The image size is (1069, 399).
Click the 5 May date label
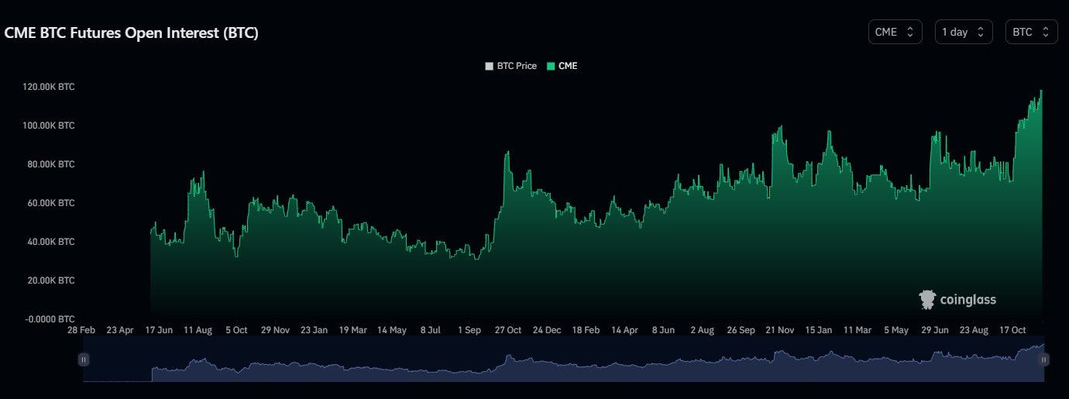pos(896,330)
